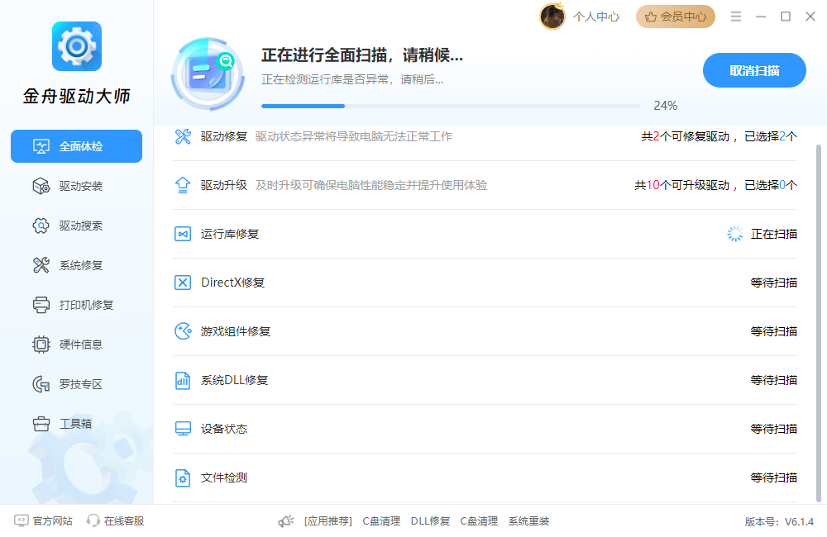This screenshot has height=537, width=827.
Task: Open the 驱动安装 sidebar tab
Action: [x=76, y=186]
